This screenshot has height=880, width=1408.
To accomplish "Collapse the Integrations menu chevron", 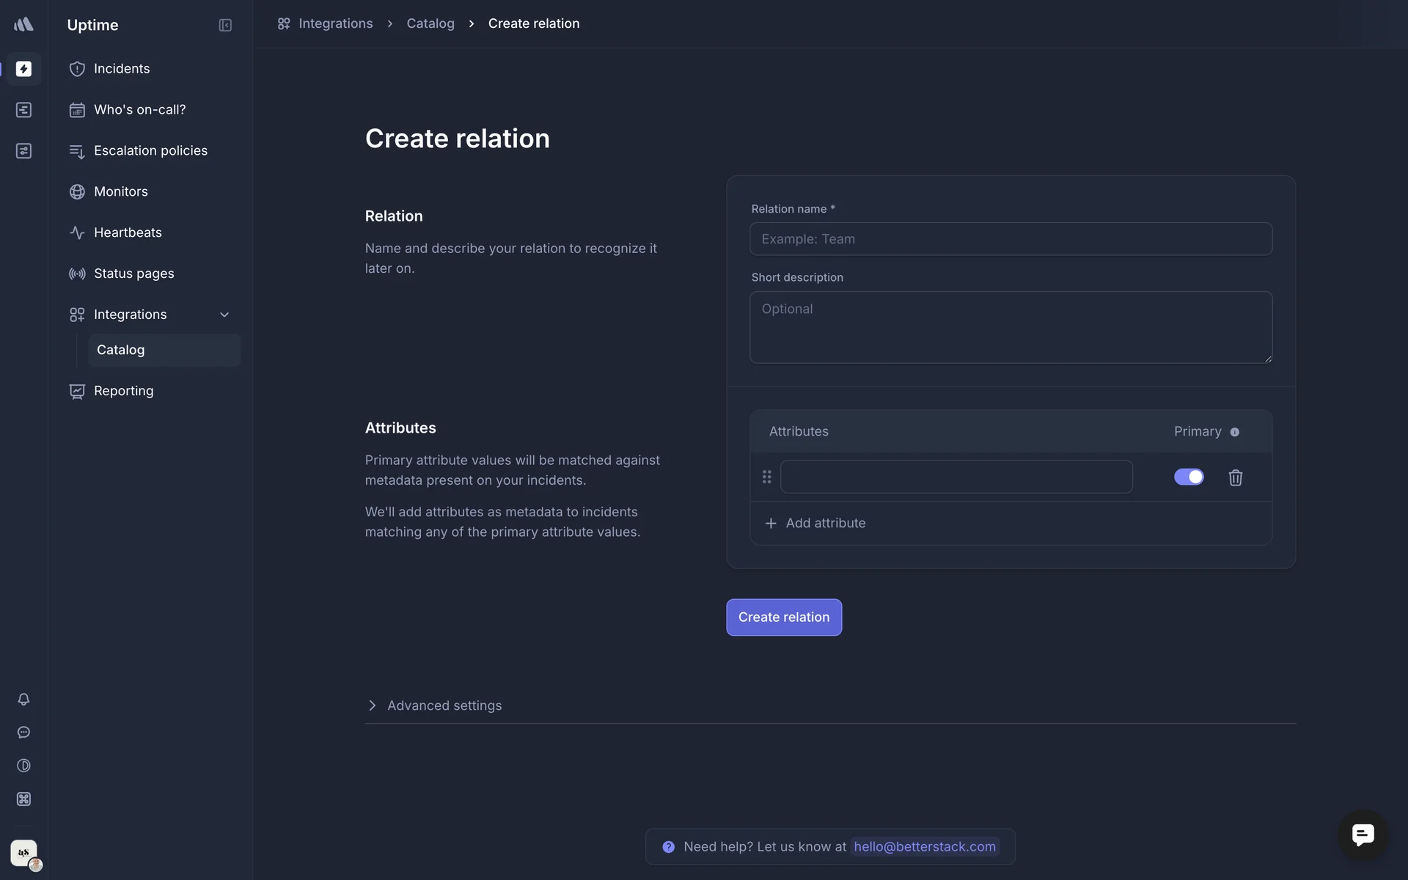I will (224, 315).
